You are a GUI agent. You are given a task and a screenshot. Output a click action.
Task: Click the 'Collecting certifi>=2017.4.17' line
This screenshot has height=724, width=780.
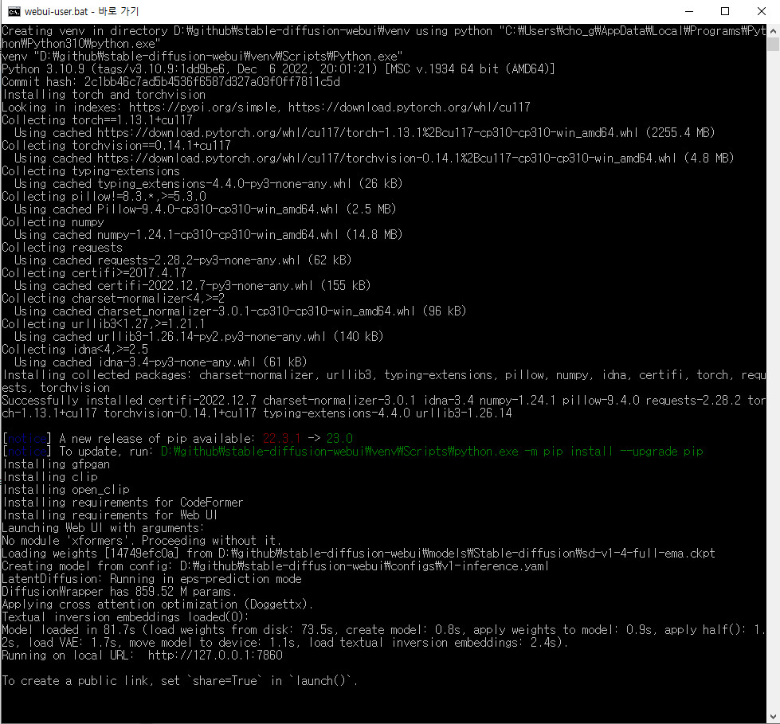tap(95, 272)
